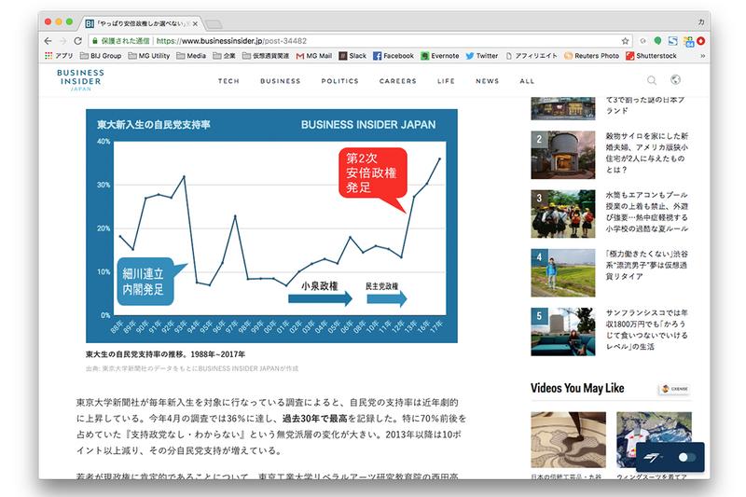Open the LIFE navigation section
The height and width of the screenshot is (497, 746).
click(x=447, y=81)
